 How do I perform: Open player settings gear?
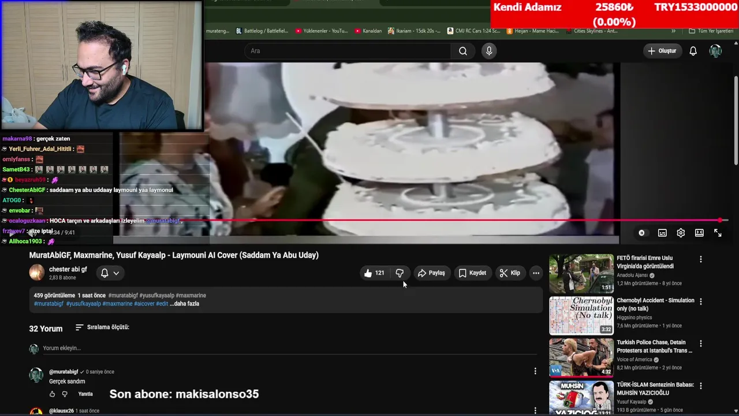point(681,233)
